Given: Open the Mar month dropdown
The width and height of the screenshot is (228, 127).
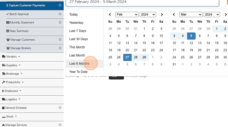Looking at the screenshot, I should (191, 14).
